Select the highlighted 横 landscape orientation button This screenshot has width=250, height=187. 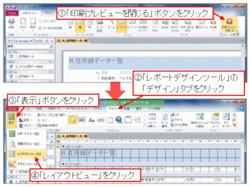click(x=80, y=26)
